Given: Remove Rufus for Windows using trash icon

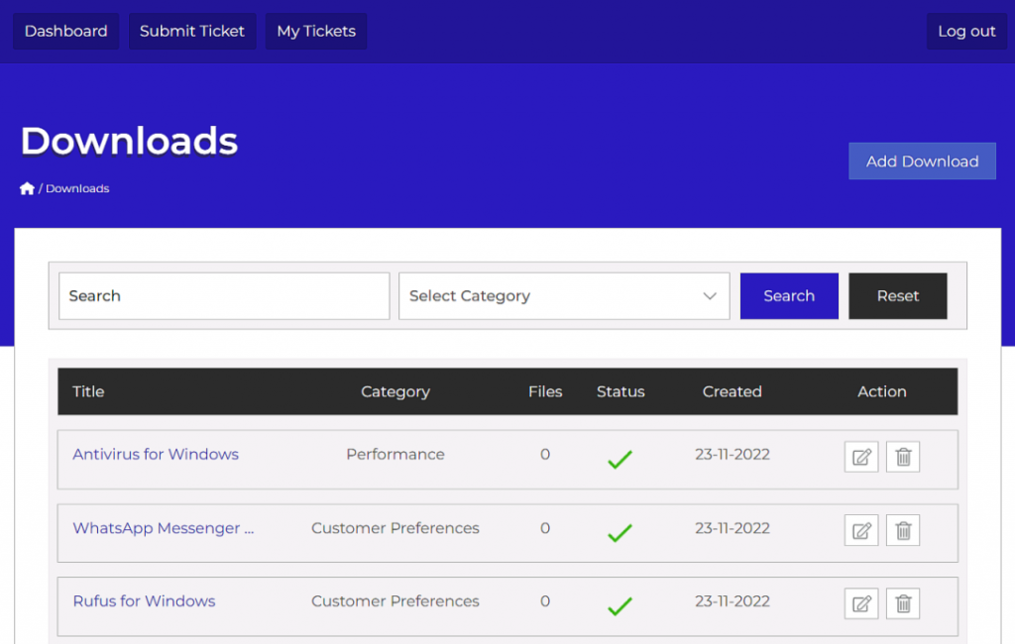Looking at the screenshot, I should (x=903, y=603).
